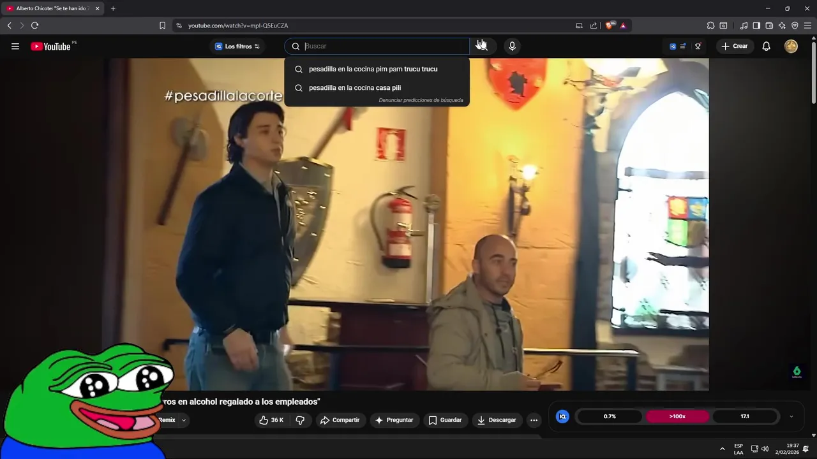Like the video with 36 K thumbs up

click(x=271, y=420)
